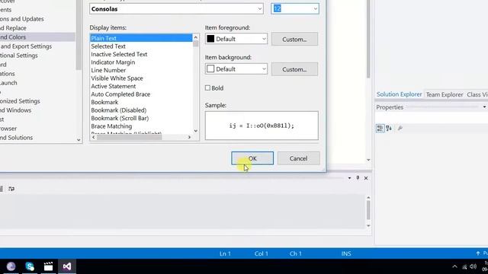Show hidden system tray icons
The width and height of the screenshot is (488, 274).
[454, 266]
